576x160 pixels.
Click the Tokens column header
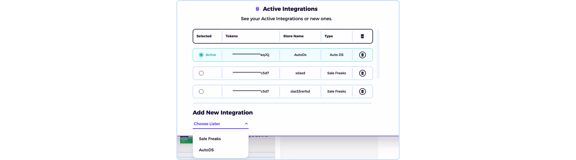[232, 36]
